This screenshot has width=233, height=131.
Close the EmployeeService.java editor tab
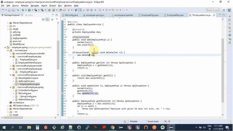(x=214, y=15)
